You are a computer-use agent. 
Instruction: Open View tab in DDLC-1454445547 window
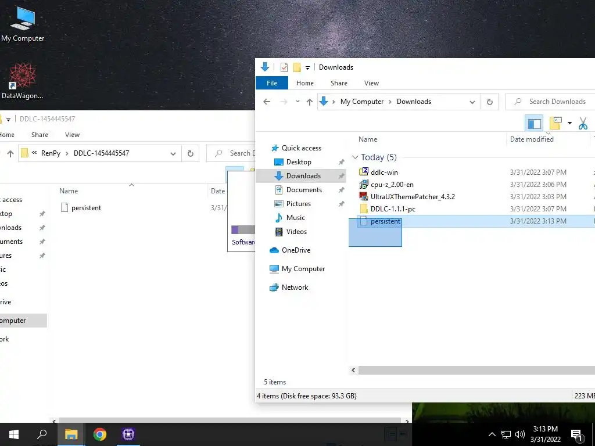click(x=72, y=135)
